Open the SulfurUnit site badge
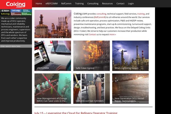This screenshot has width=171, height=114. coord(5,14)
